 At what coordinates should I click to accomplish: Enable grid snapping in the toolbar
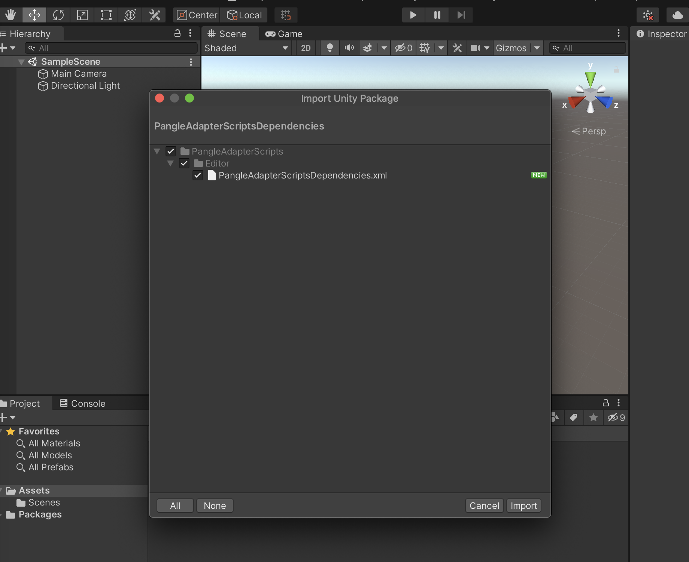coord(286,15)
